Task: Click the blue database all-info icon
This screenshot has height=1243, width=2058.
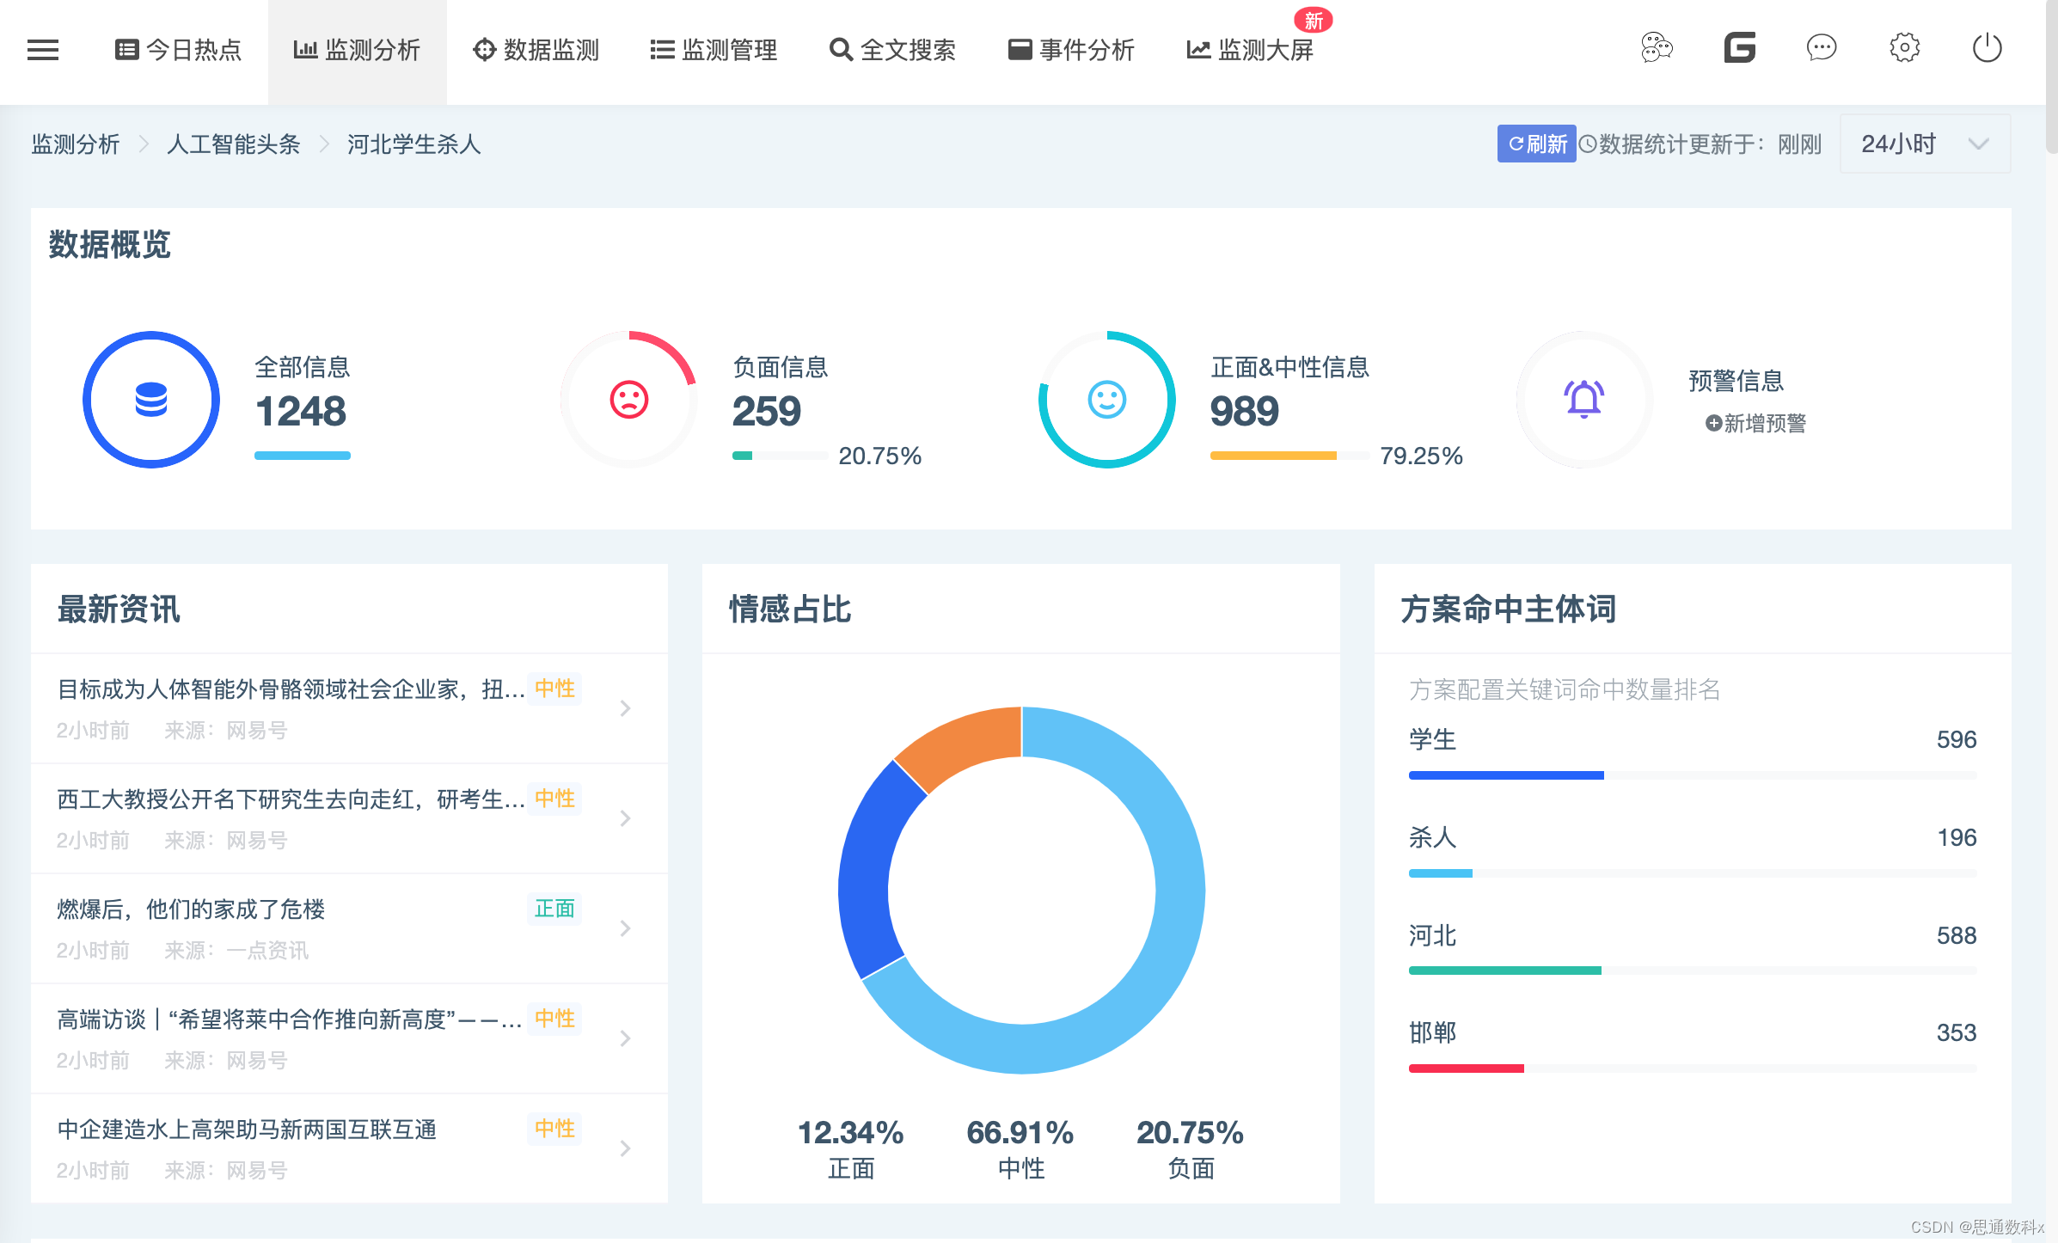Action: point(151,400)
